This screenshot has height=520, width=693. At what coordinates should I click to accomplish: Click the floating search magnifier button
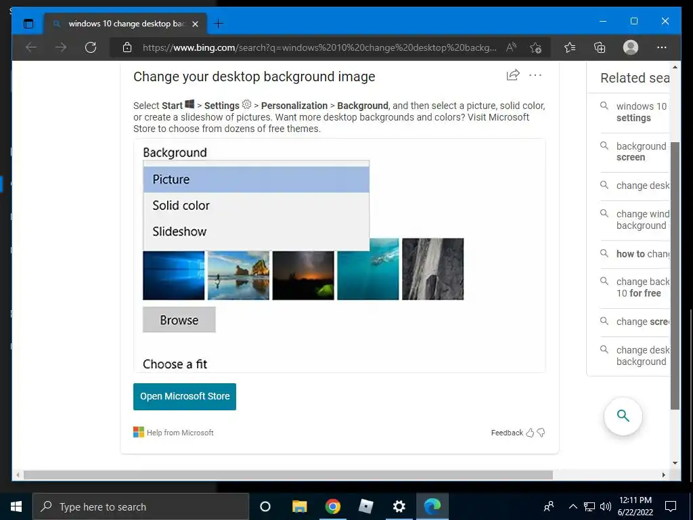[623, 416]
